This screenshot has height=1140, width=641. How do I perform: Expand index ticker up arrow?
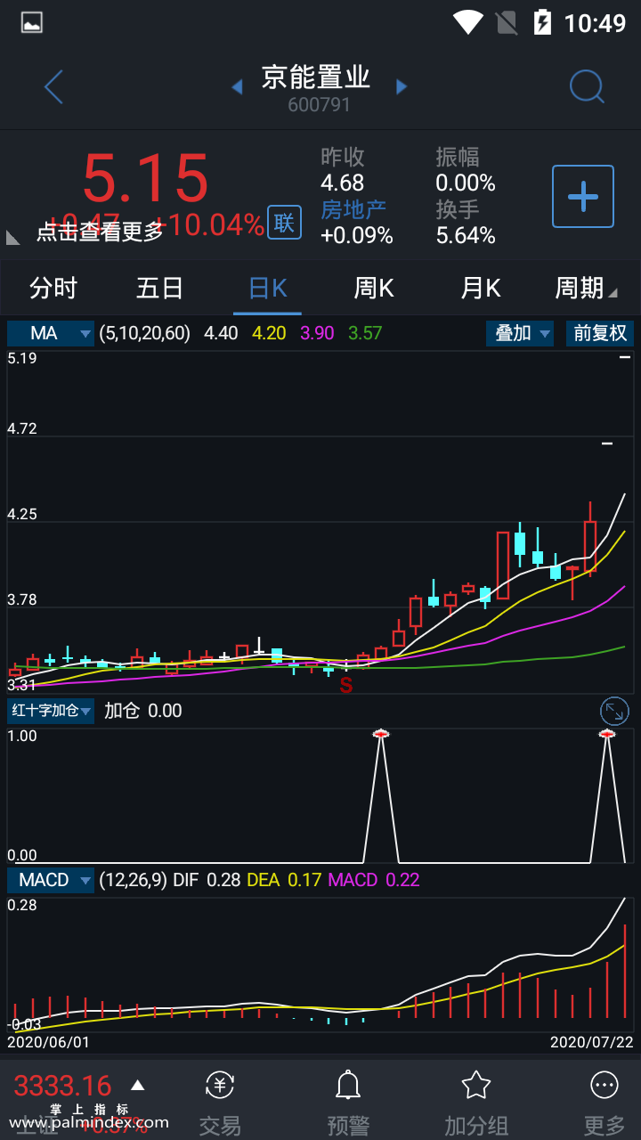point(137,1085)
